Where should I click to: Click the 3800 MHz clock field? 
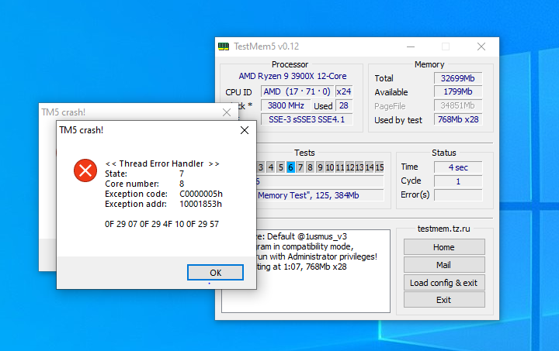(x=286, y=105)
